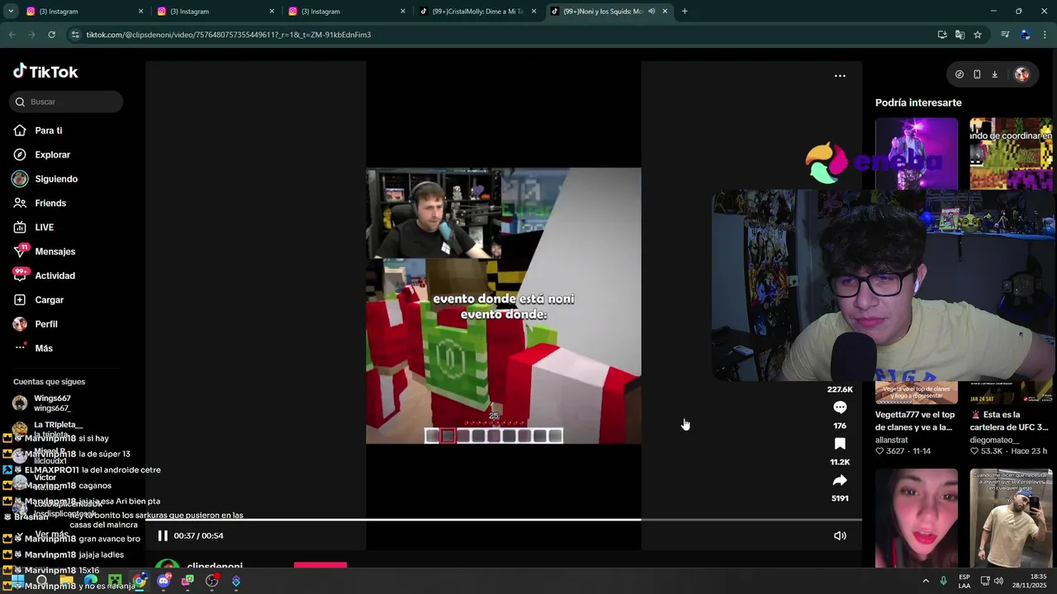Screen dimensions: 1057x594
Task: Open the TikTok profile avatar menu
Action: point(1021,74)
